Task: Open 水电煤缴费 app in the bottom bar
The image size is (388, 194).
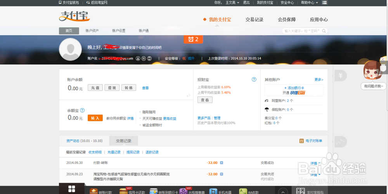Action: 192,192
